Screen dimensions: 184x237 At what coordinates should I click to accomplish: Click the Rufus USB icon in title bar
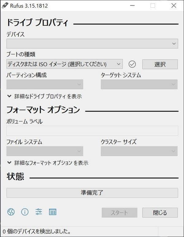click(5, 6)
